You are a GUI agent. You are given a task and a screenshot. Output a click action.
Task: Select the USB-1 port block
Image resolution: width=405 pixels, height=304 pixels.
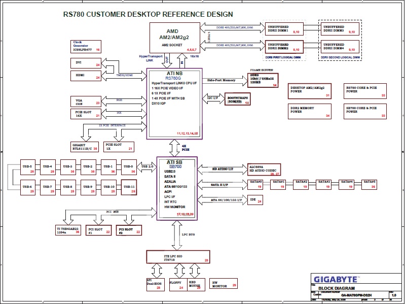tap(109, 167)
